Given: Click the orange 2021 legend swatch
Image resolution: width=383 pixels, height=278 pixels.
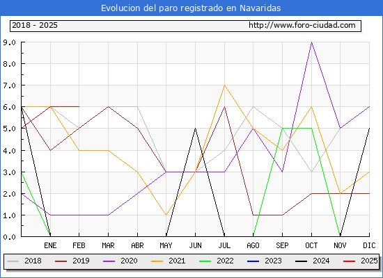Looking at the screenshot, I should tap(157, 261).
